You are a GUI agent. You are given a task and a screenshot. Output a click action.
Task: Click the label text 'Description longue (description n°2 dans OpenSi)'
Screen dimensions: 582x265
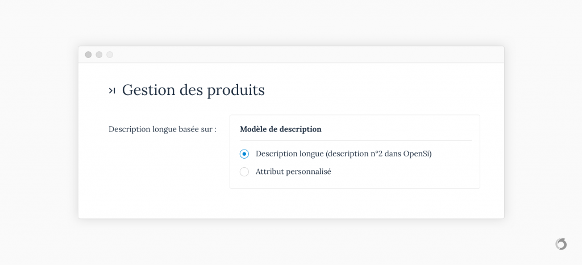344,154
